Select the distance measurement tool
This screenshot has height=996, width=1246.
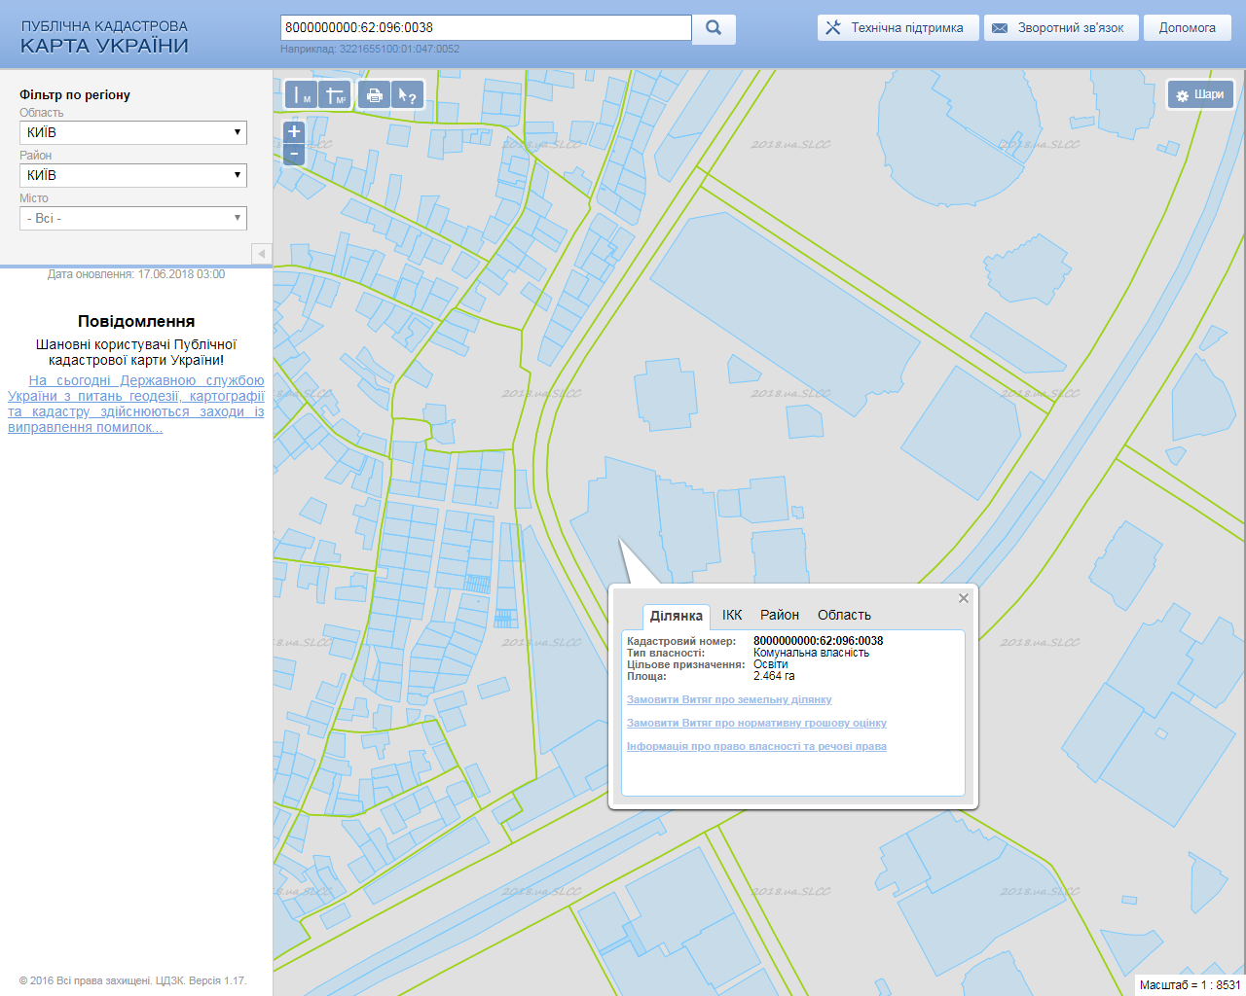click(302, 95)
